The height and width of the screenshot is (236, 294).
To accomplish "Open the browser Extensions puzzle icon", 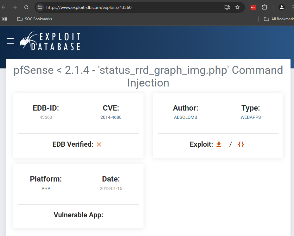I will tap(265, 7).
